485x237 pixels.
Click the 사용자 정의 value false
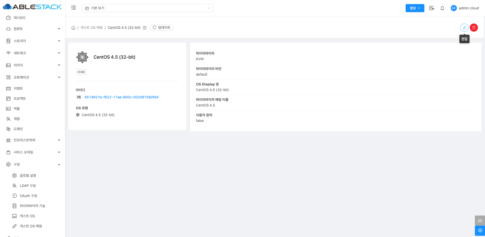pyautogui.click(x=200, y=121)
